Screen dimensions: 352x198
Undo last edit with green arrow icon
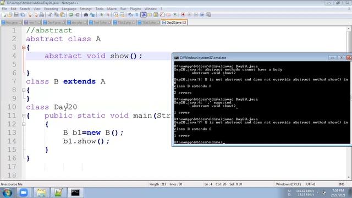(x=71, y=15)
